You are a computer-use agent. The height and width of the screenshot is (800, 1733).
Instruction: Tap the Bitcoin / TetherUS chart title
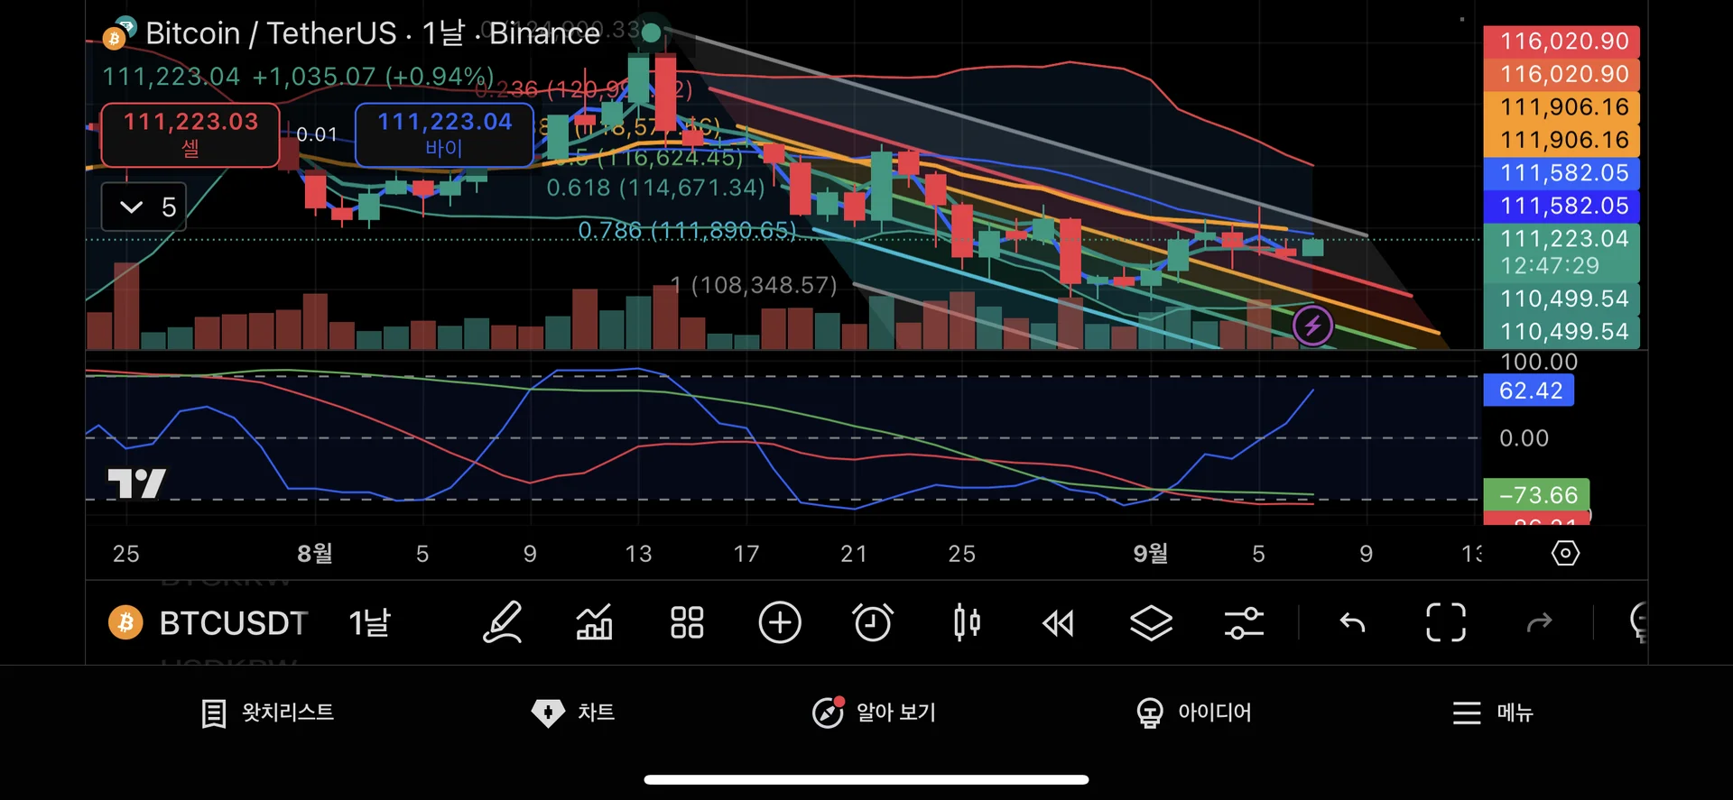[372, 33]
